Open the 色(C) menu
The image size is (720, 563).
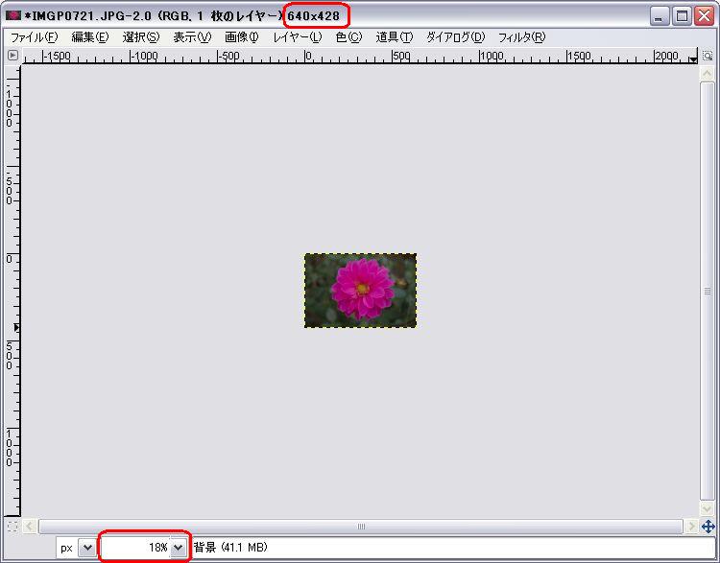tap(348, 37)
